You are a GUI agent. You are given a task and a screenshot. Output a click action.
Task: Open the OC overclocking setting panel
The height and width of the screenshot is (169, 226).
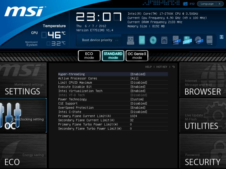tap(23, 115)
